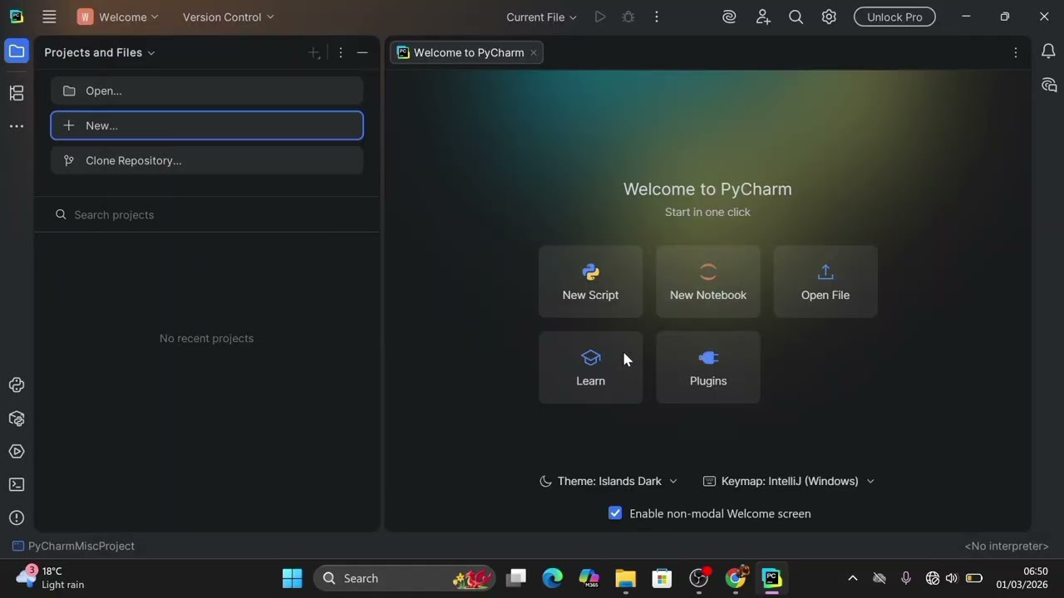This screenshot has height=598, width=1064.
Task: Open Microsoft Edge from taskbar
Action: [x=553, y=578]
